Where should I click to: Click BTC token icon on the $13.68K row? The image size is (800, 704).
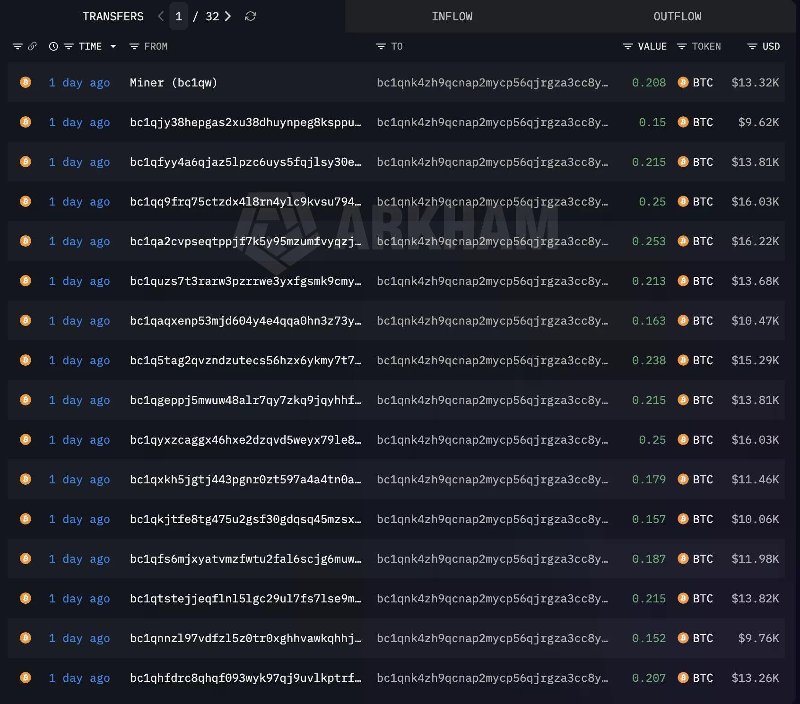(x=683, y=281)
